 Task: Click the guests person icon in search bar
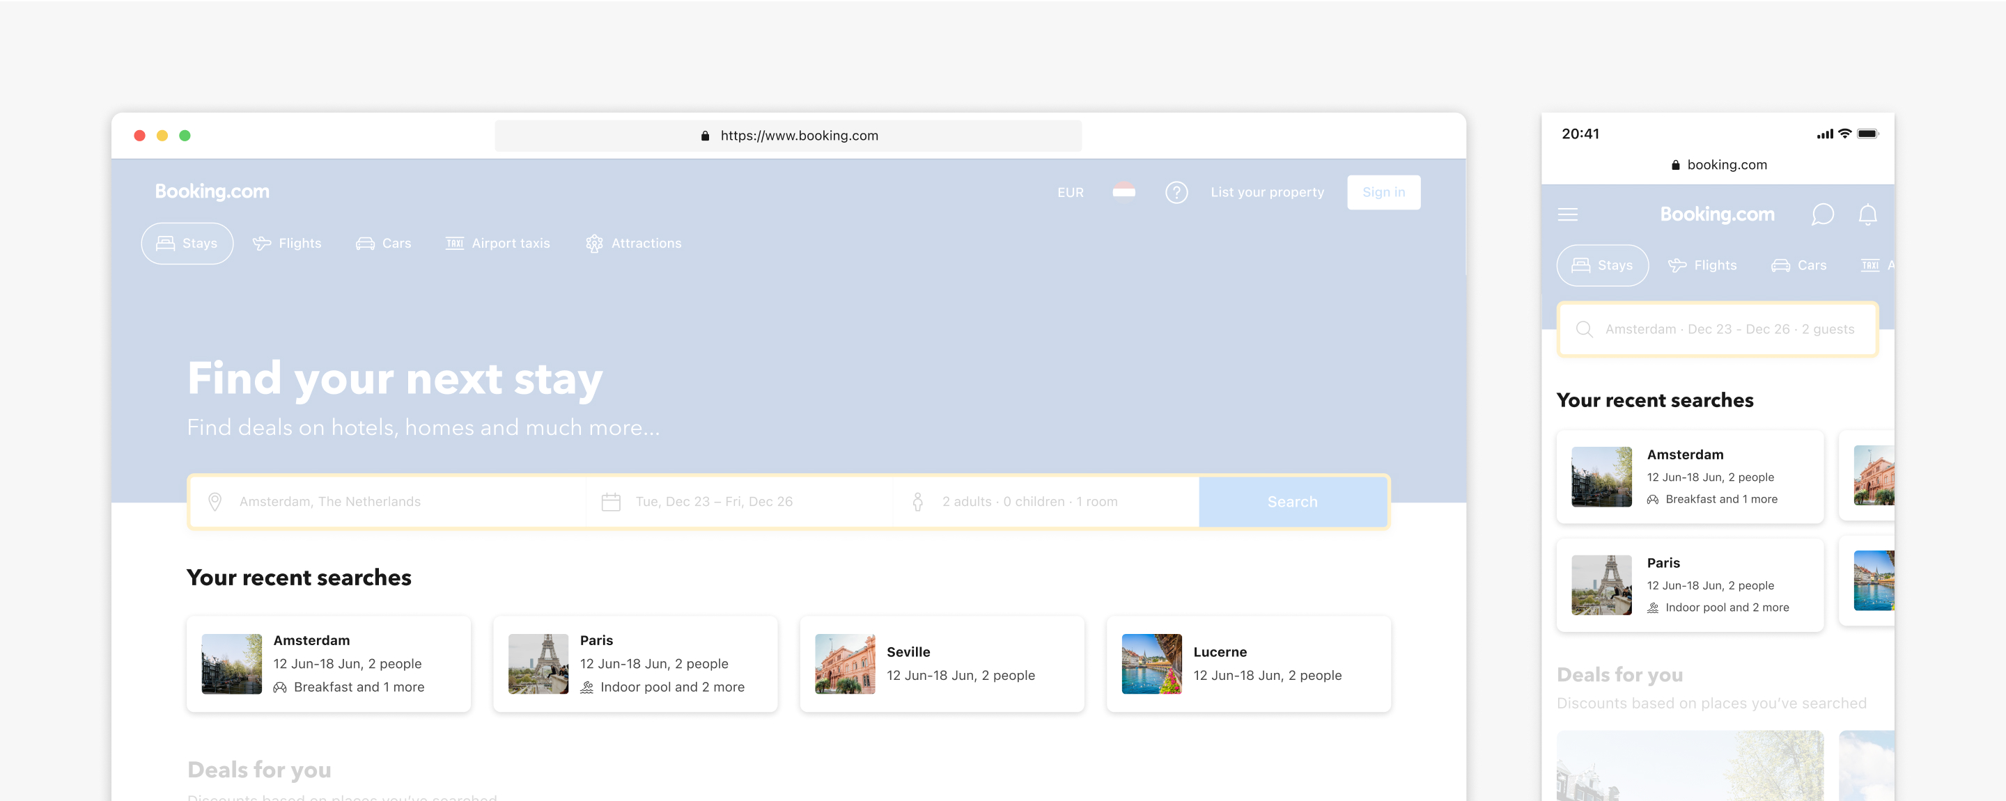click(917, 502)
